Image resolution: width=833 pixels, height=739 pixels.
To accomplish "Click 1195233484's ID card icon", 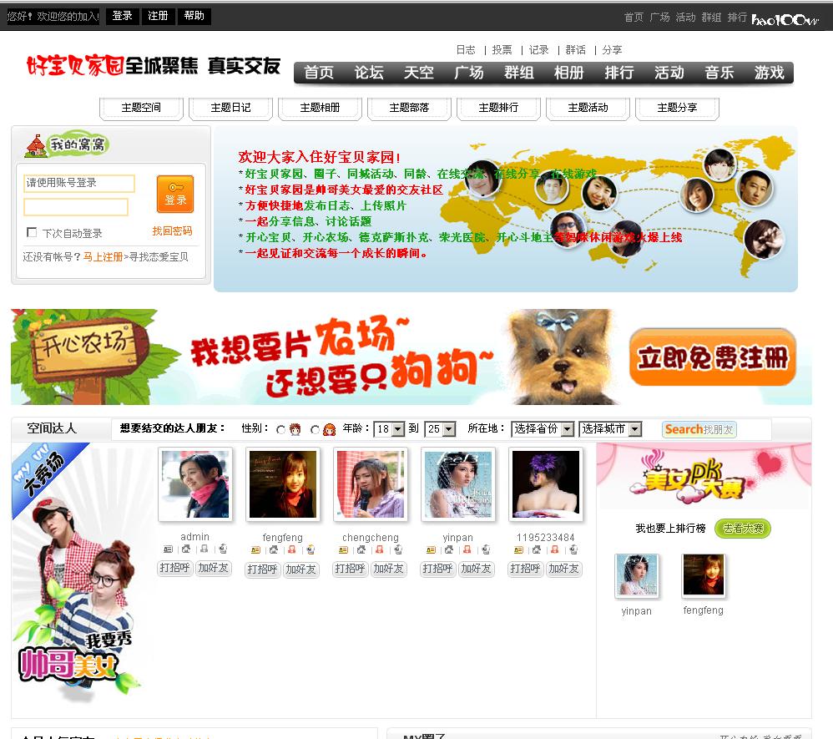I will [x=518, y=549].
